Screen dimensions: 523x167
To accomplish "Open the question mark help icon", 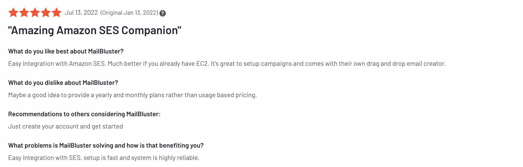I will [x=163, y=13].
